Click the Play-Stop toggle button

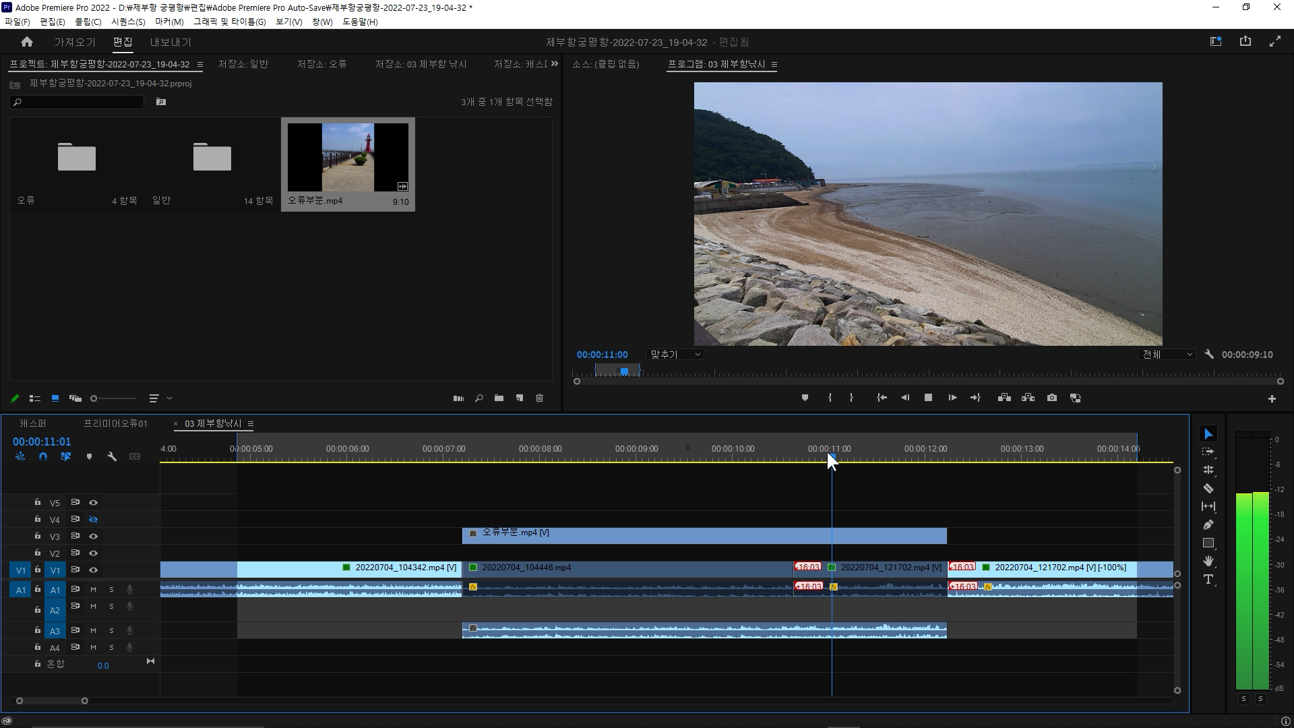(928, 398)
